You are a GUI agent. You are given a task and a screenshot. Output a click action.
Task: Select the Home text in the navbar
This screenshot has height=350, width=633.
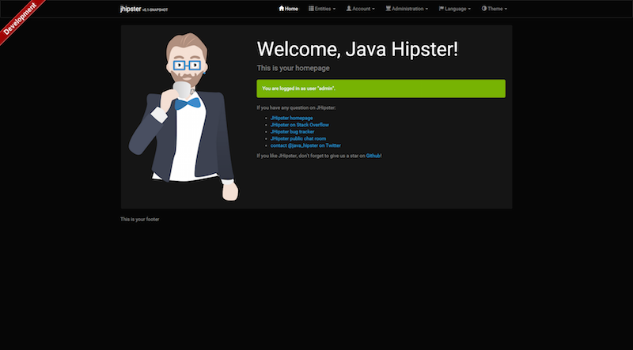[x=292, y=9]
